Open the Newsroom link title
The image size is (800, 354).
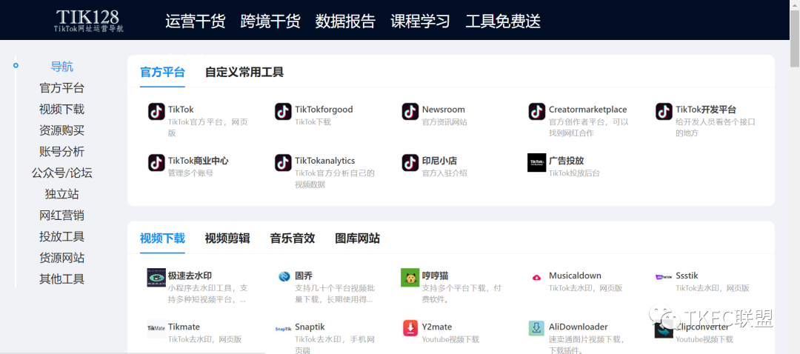pos(444,110)
